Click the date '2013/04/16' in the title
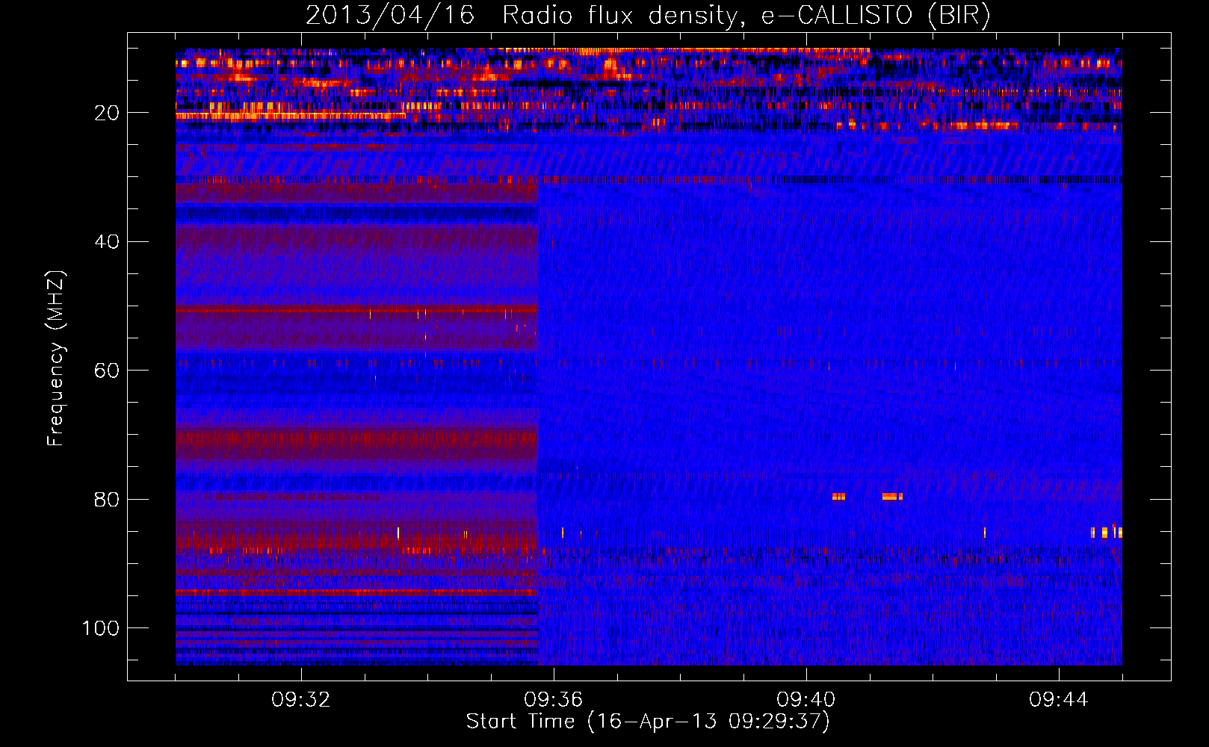This screenshot has width=1209, height=747. click(390, 16)
